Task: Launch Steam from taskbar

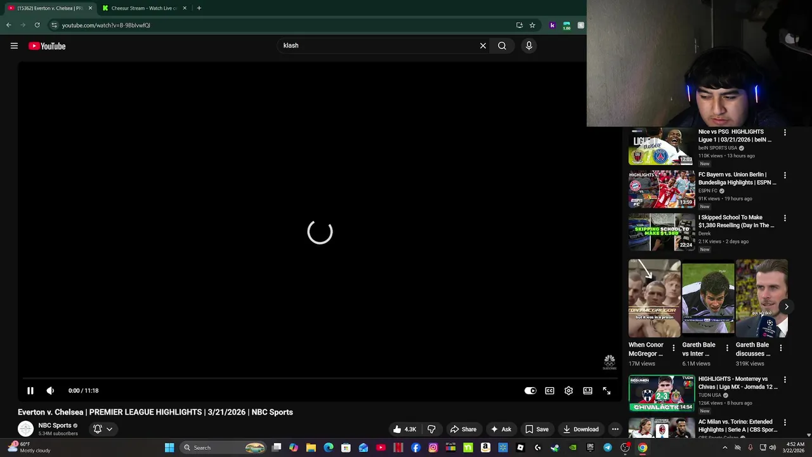Action: pyautogui.click(x=555, y=447)
